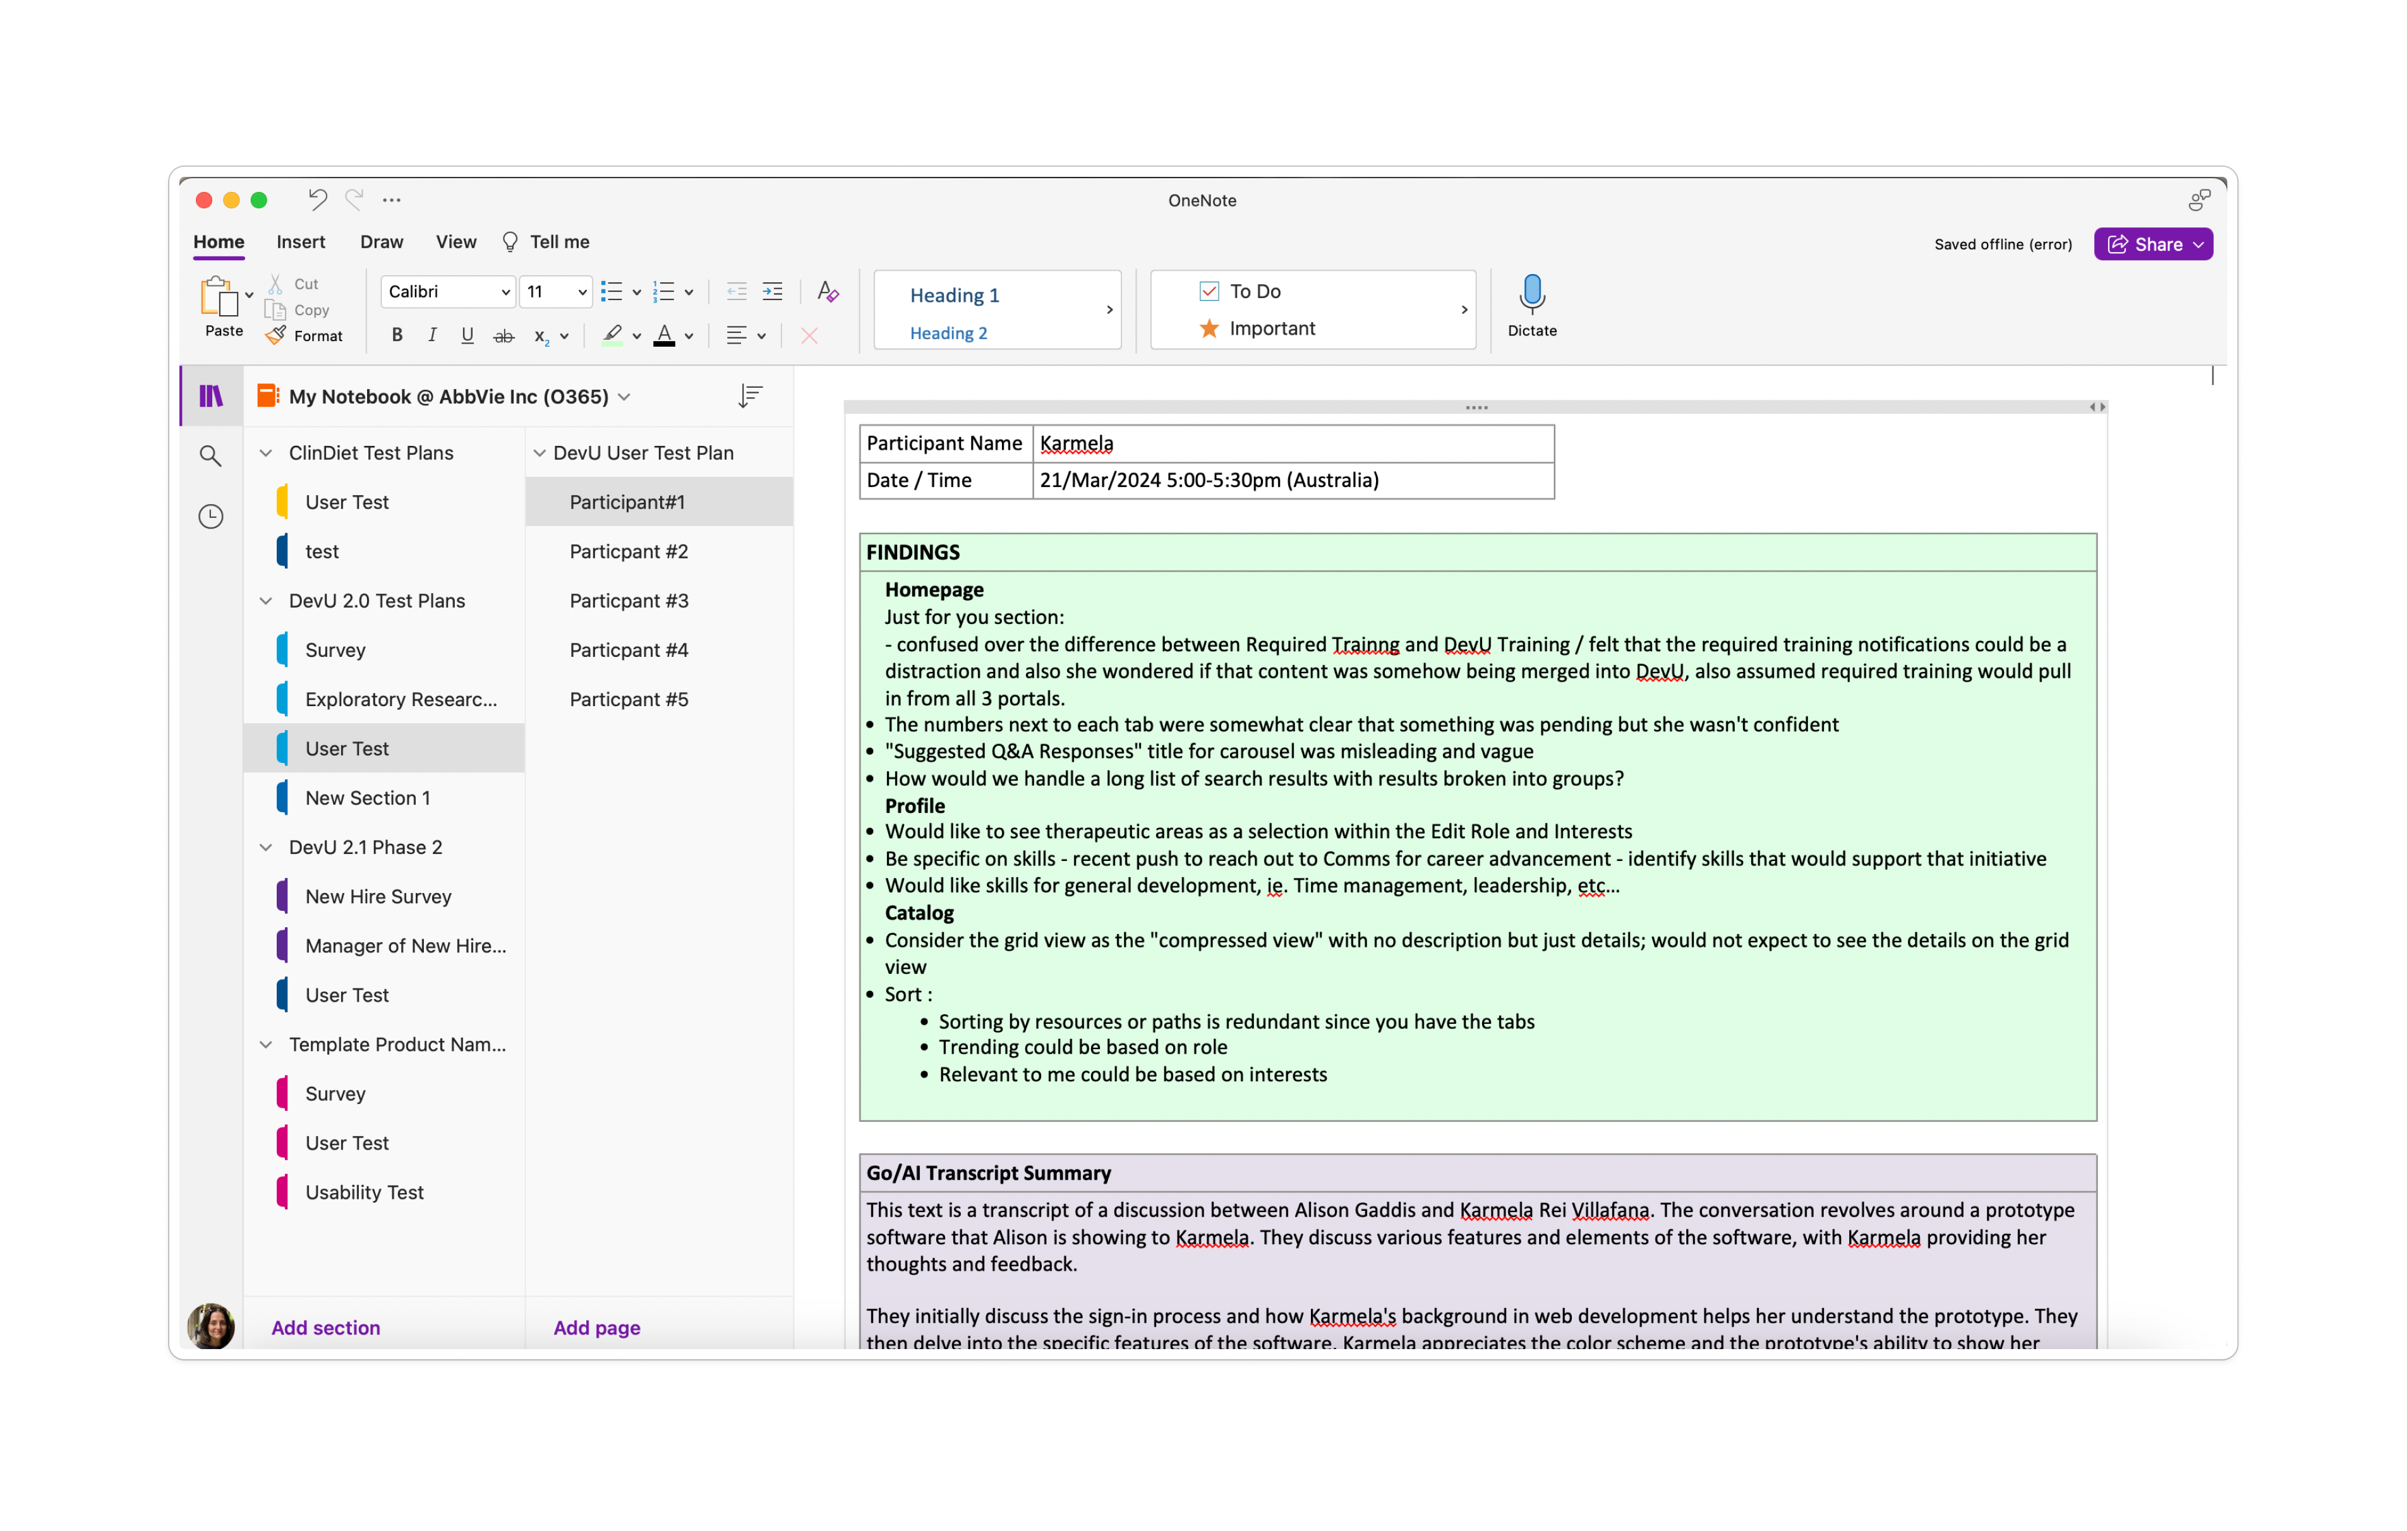Viewport: 2407px width, 1531px height.
Task: Collapse the Template Product Name group
Action: (266, 1044)
